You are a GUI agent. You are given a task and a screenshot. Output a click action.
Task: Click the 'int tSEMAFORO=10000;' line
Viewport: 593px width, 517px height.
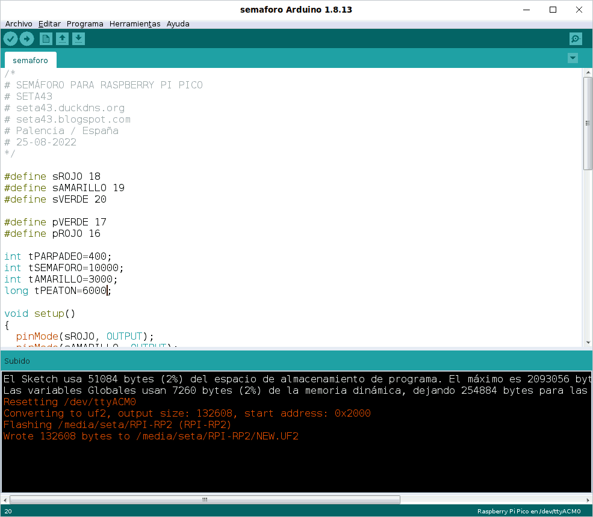coord(64,268)
